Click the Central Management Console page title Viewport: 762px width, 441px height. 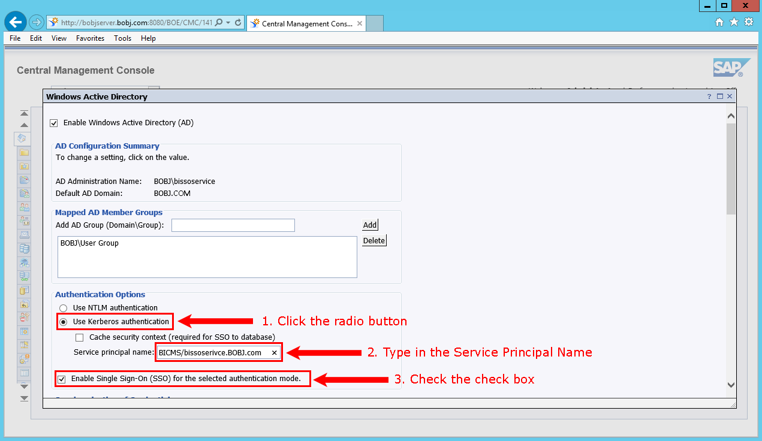tap(86, 71)
